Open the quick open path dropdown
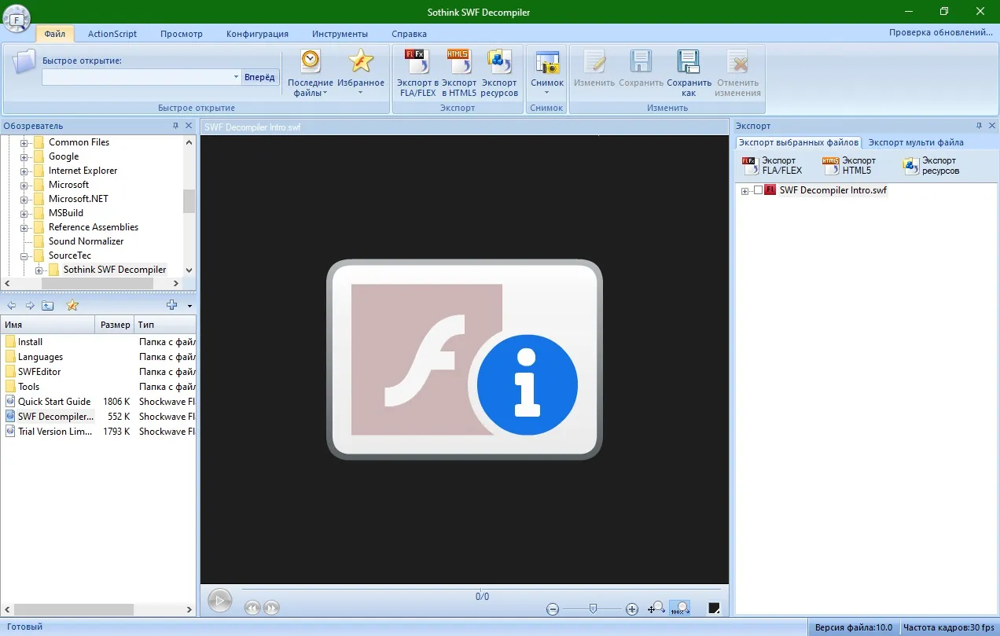Screen dimensions: 1000x636 coord(236,77)
